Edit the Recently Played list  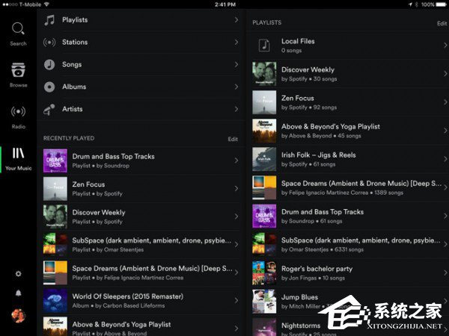click(x=233, y=139)
